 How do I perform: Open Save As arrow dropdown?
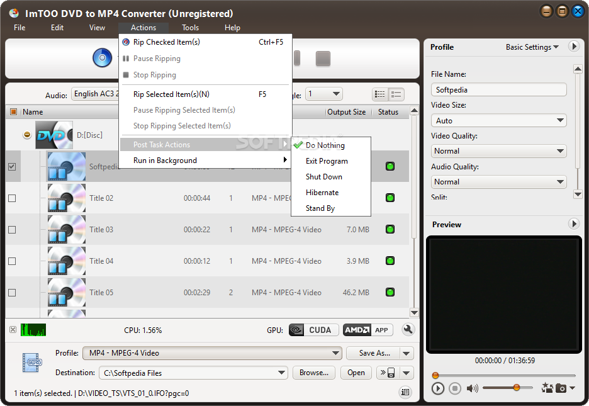coord(406,353)
